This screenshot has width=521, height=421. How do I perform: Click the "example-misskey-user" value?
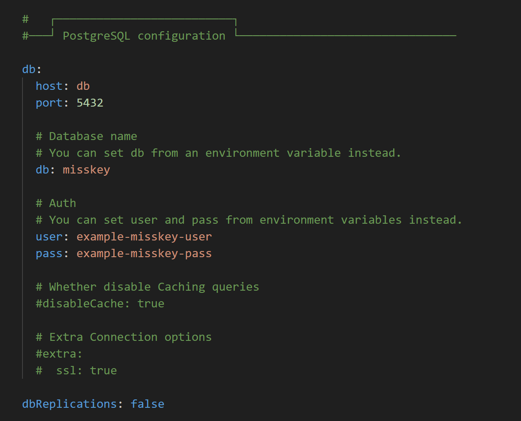tap(144, 236)
